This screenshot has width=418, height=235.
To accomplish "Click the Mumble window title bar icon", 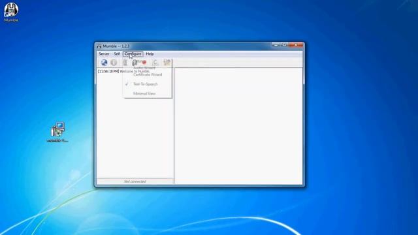I will click(99, 46).
